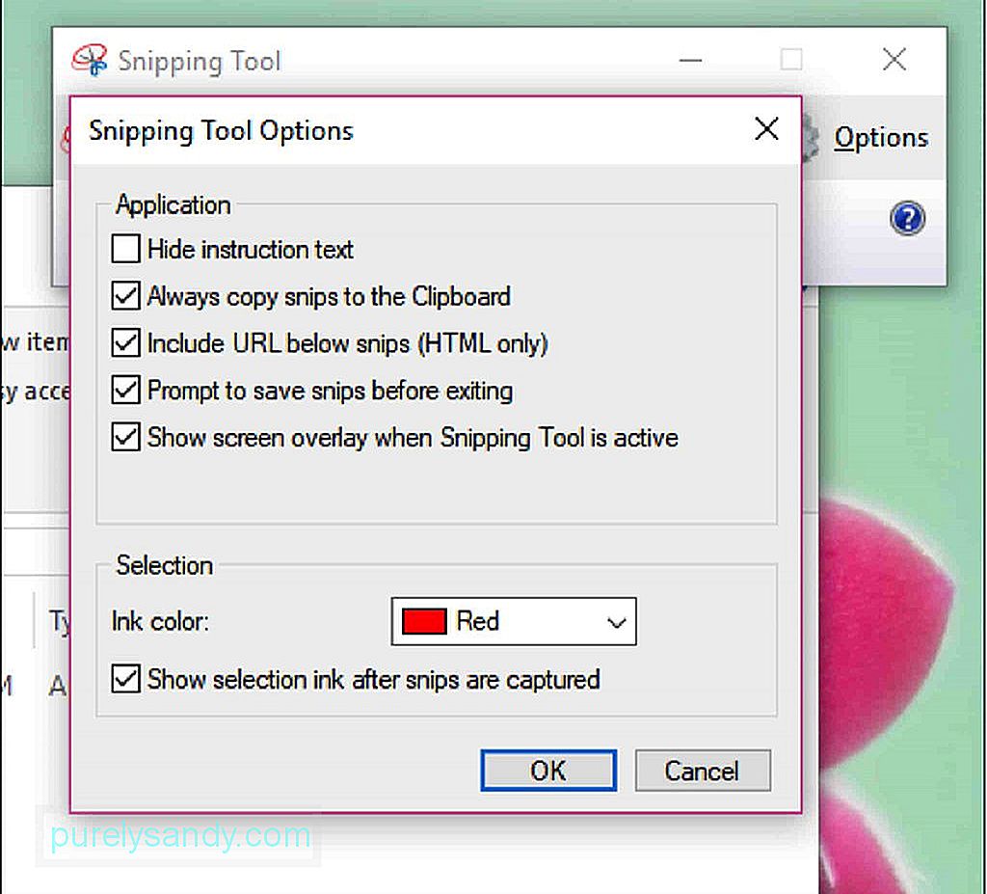Click the Snipping Tool Options title text

[221, 131]
